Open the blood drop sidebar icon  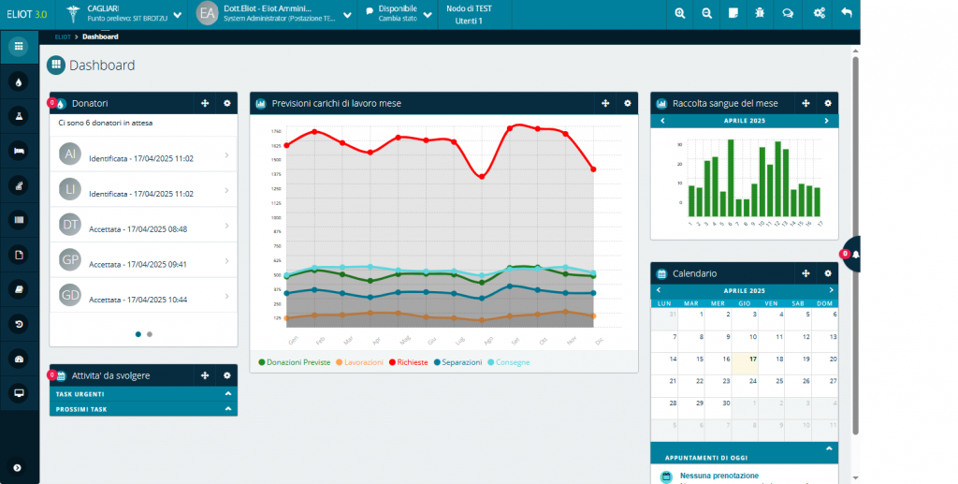18,81
